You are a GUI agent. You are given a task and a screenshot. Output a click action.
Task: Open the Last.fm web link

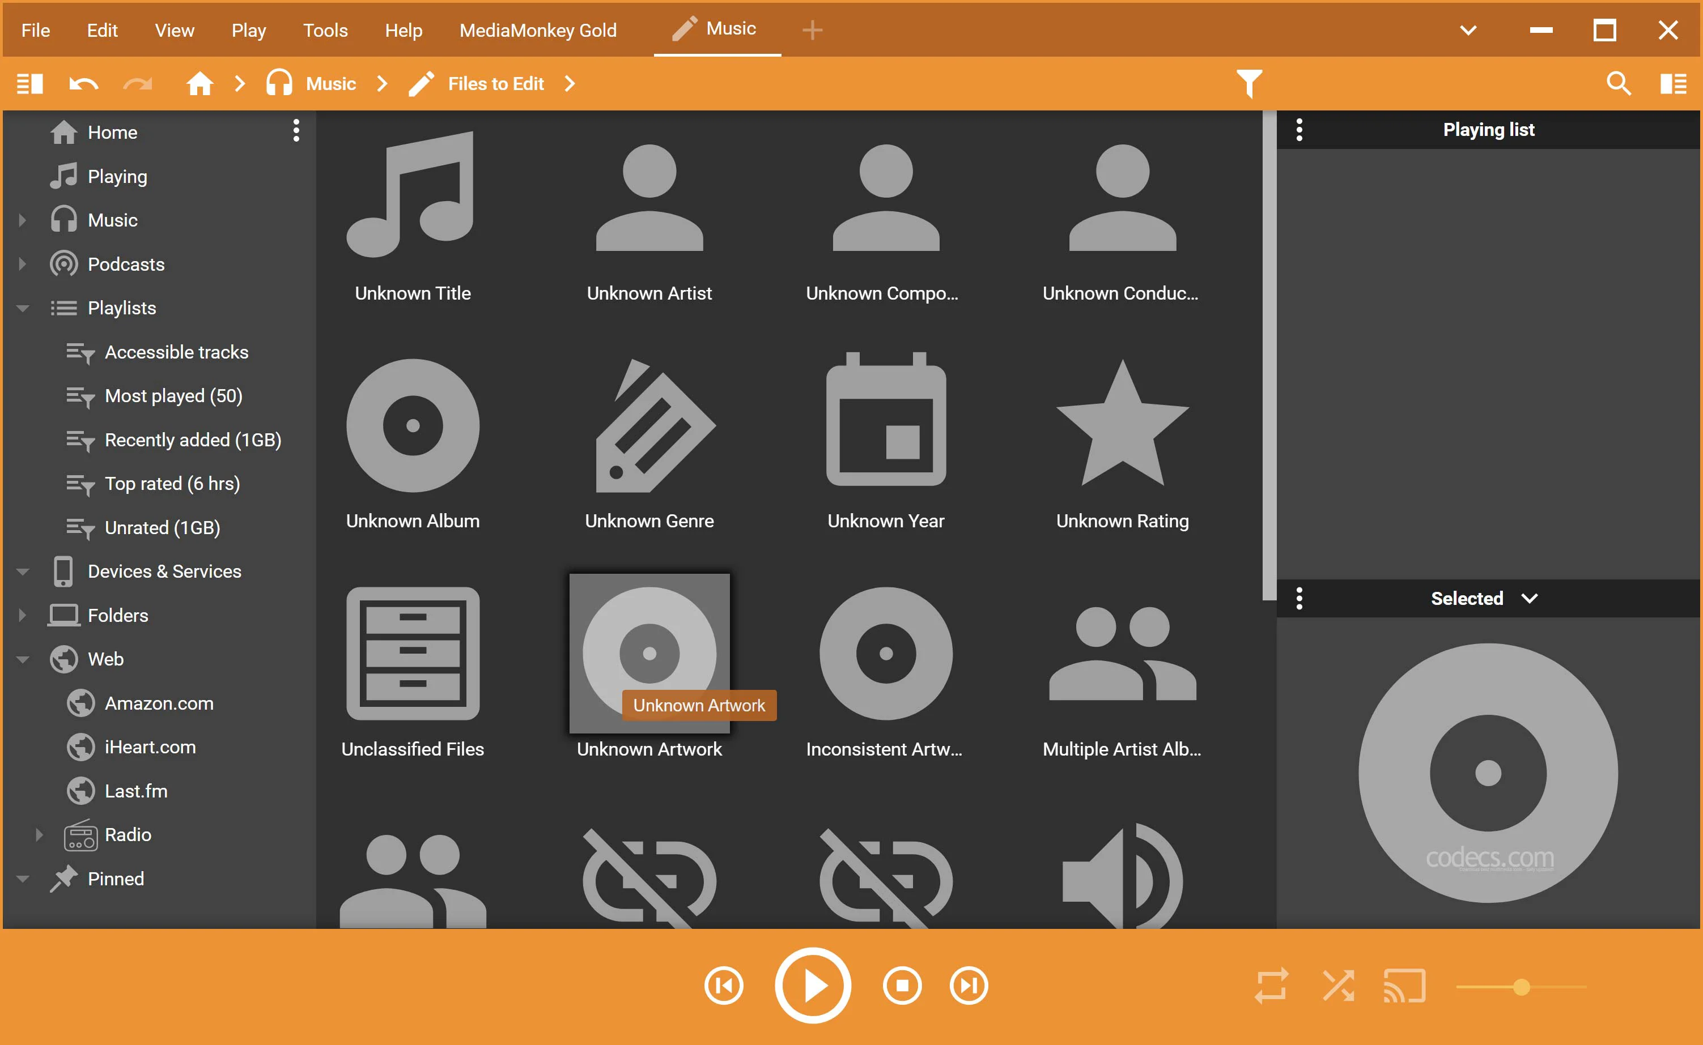[135, 791]
